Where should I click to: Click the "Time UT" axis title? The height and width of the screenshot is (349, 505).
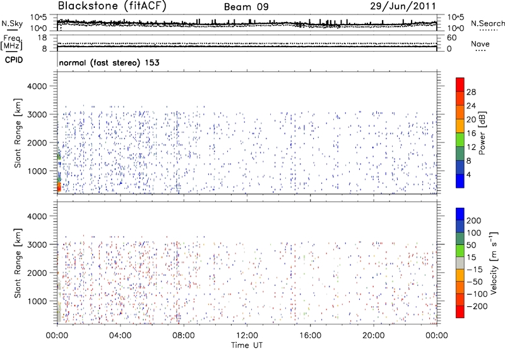coord(247,345)
